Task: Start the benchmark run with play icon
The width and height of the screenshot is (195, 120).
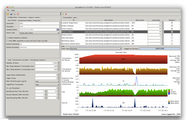Action: (14, 14)
